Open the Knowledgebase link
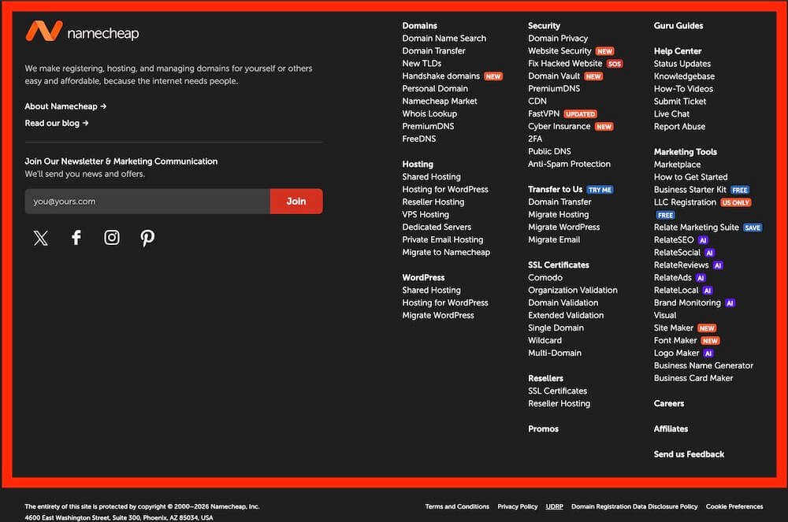The height and width of the screenshot is (522, 788). (x=684, y=76)
